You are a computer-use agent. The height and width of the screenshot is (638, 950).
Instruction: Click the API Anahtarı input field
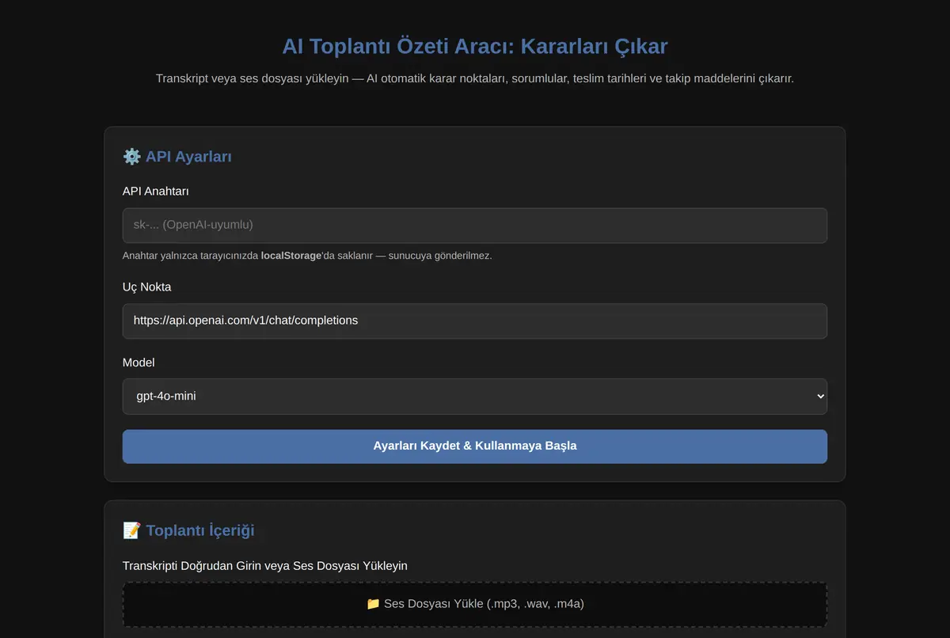pyautogui.click(x=475, y=226)
